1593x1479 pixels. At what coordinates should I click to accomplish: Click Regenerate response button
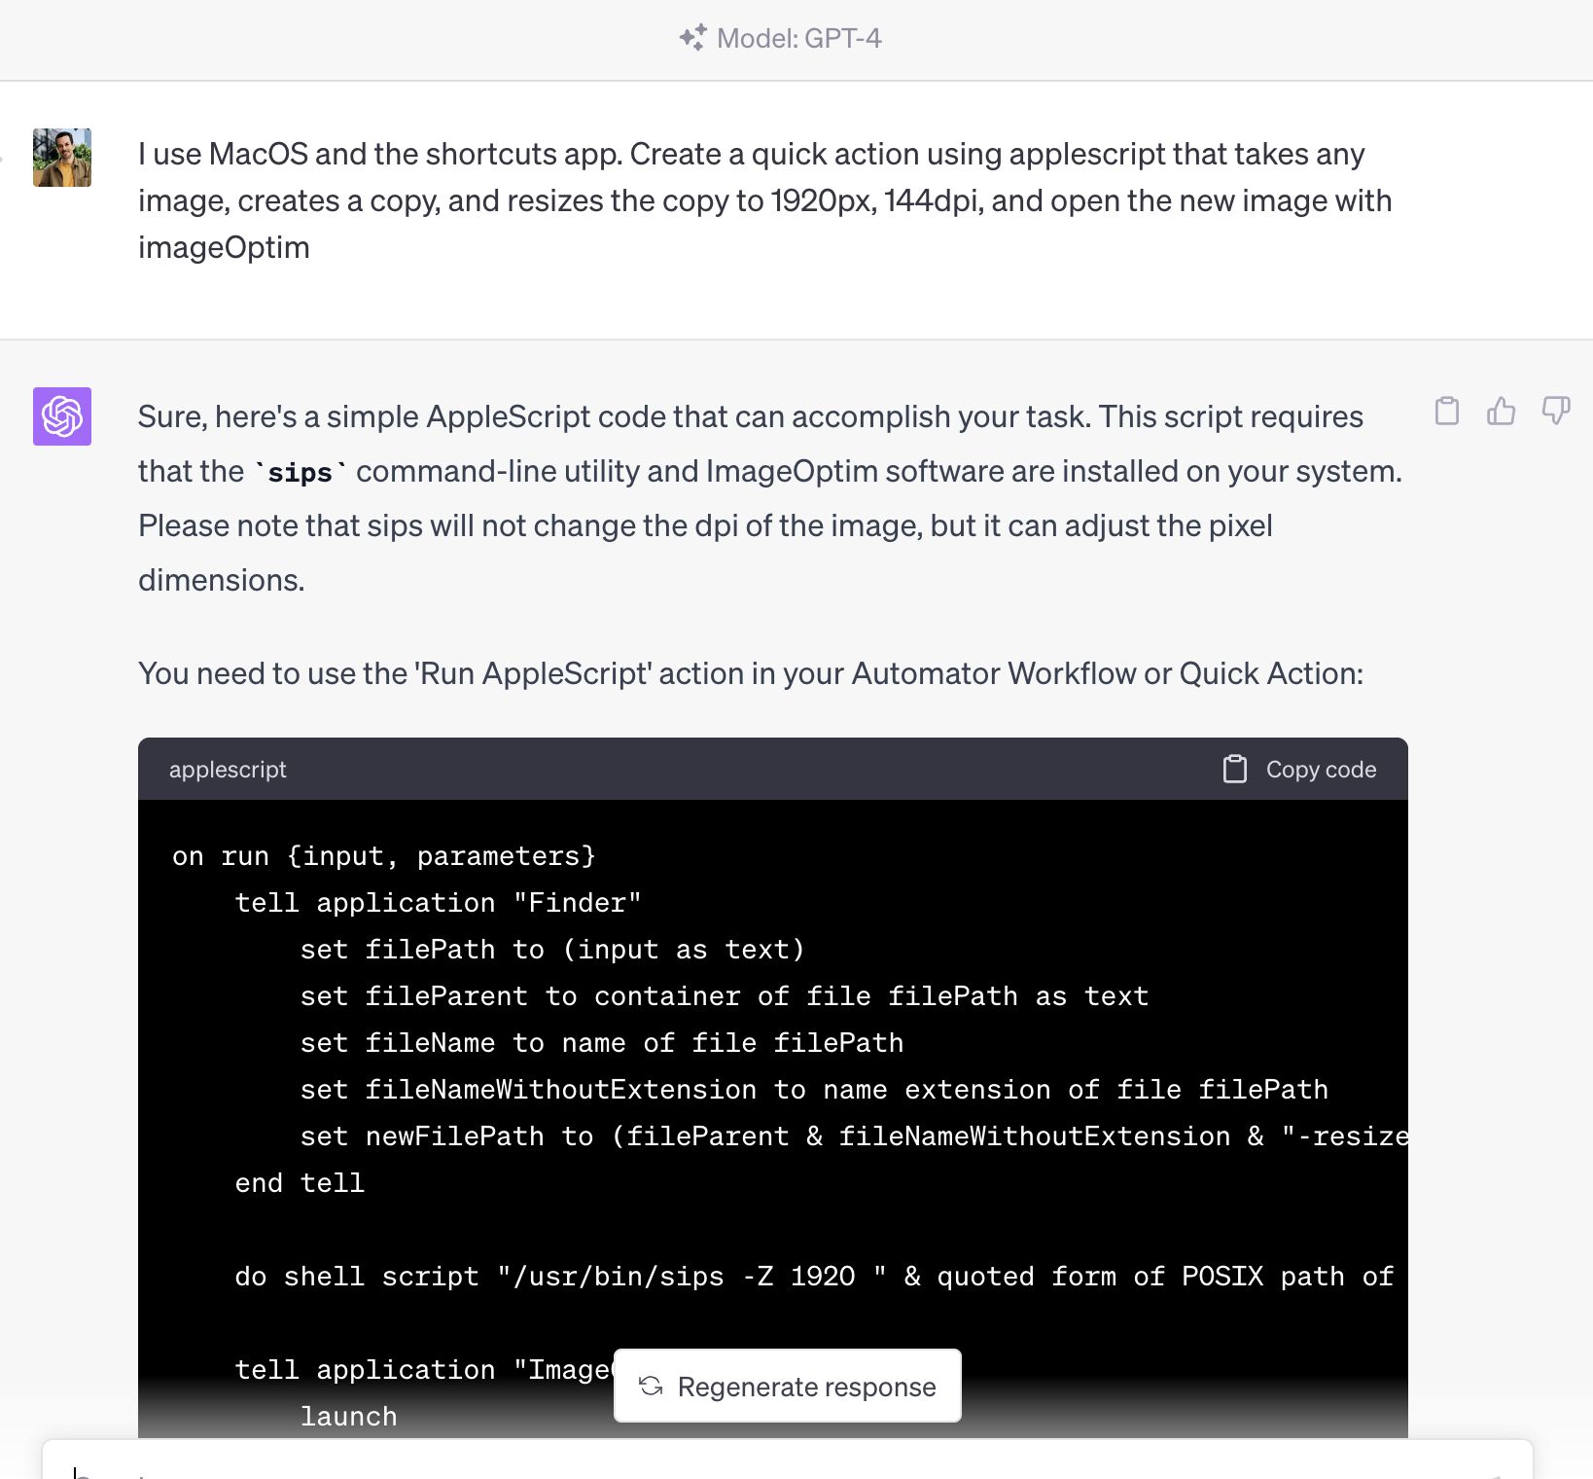788,1386
